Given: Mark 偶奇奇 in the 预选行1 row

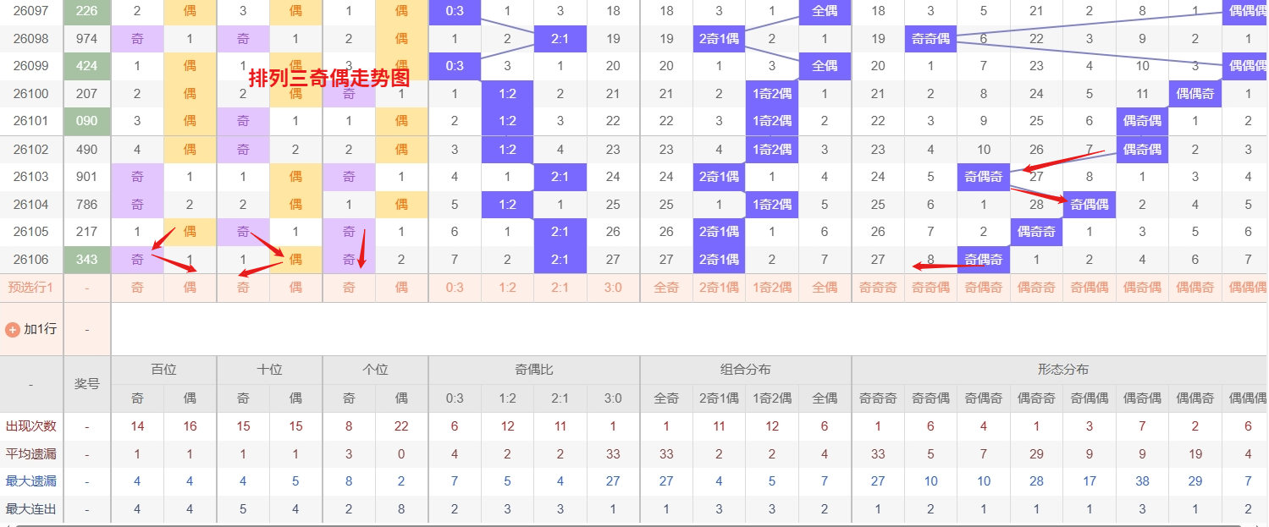Looking at the screenshot, I should pos(1036,288).
